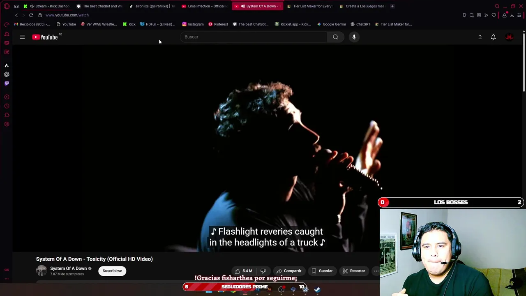Open the browser profile account icon
Image resolution: width=526 pixels, height=296 pixels.
pos(504,15)
